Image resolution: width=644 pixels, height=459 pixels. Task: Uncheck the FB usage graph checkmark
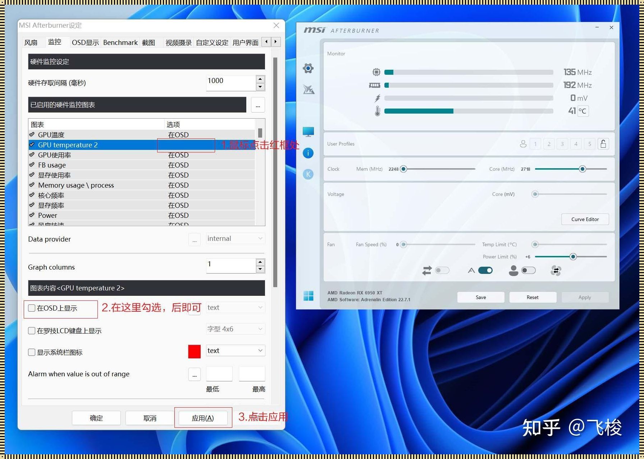coord(32,165)
